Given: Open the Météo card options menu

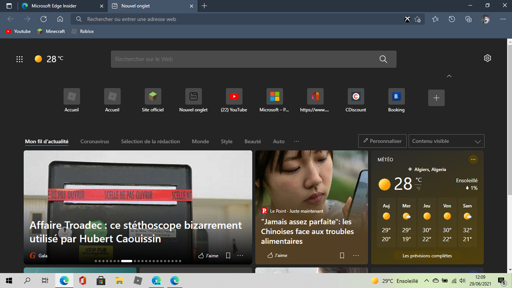Looking at the screenshot, I should pyautogui.click(x=473, y=159).
